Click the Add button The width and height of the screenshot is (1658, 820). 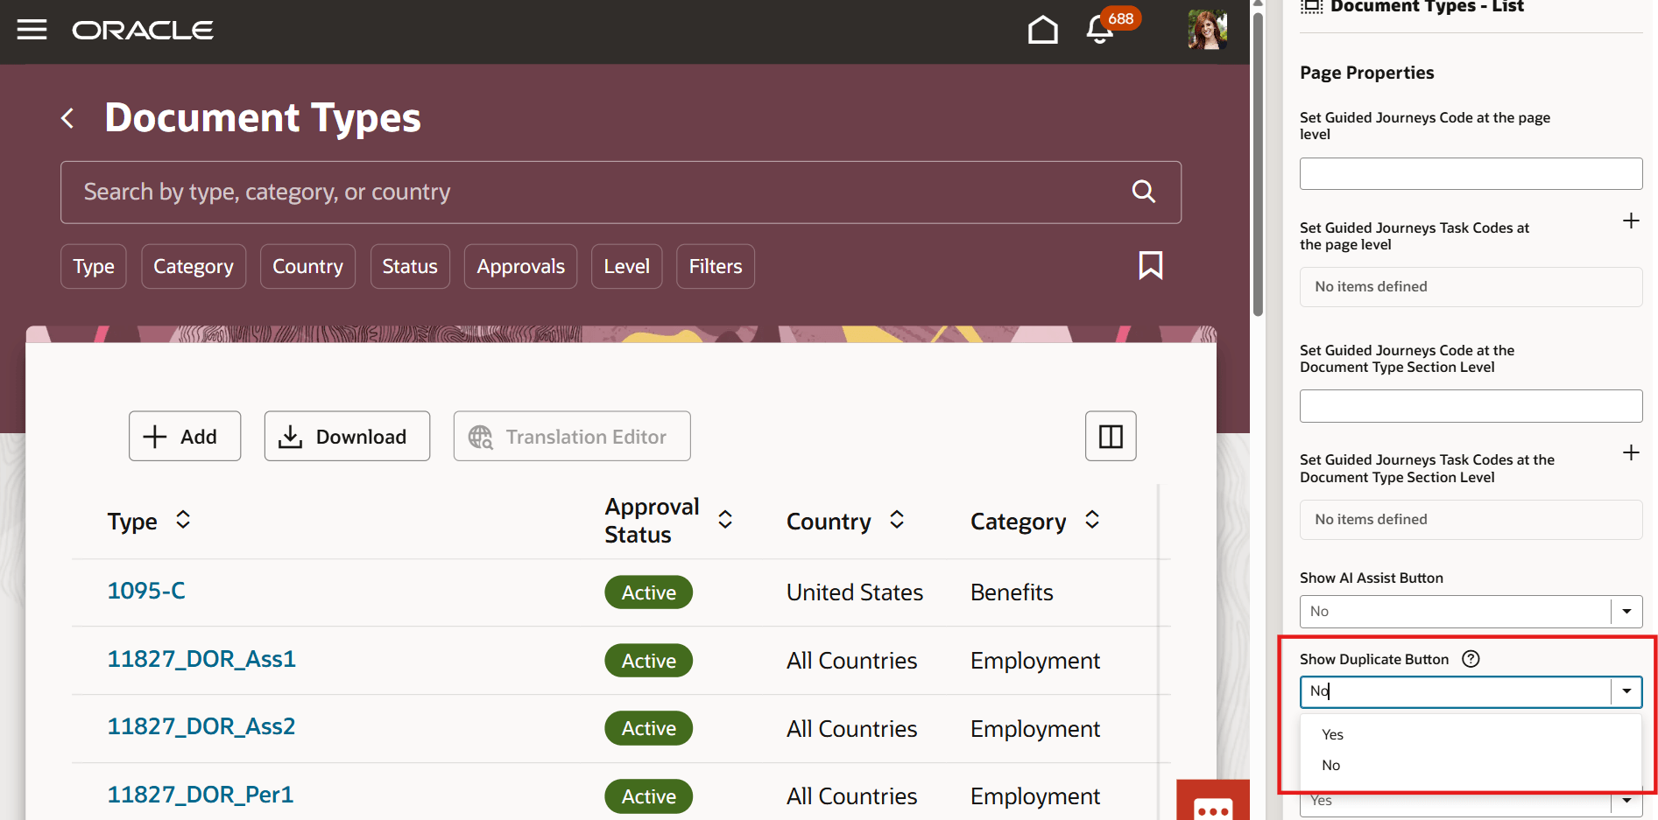[185, 436]
